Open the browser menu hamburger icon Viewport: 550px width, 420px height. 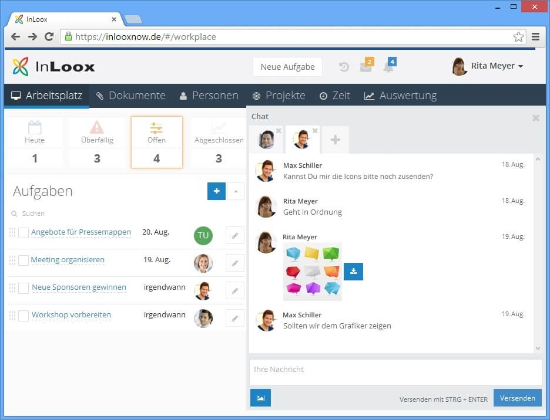536,36
